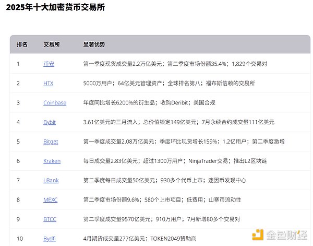Image resolution: width=313 pixels, height=246 pixels.
Task: Follow the Bybit hyperlink
Action: pyautogui.click(x=50, y=122)
